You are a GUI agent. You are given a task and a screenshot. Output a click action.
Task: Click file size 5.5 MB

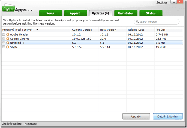tap(160, 43)
